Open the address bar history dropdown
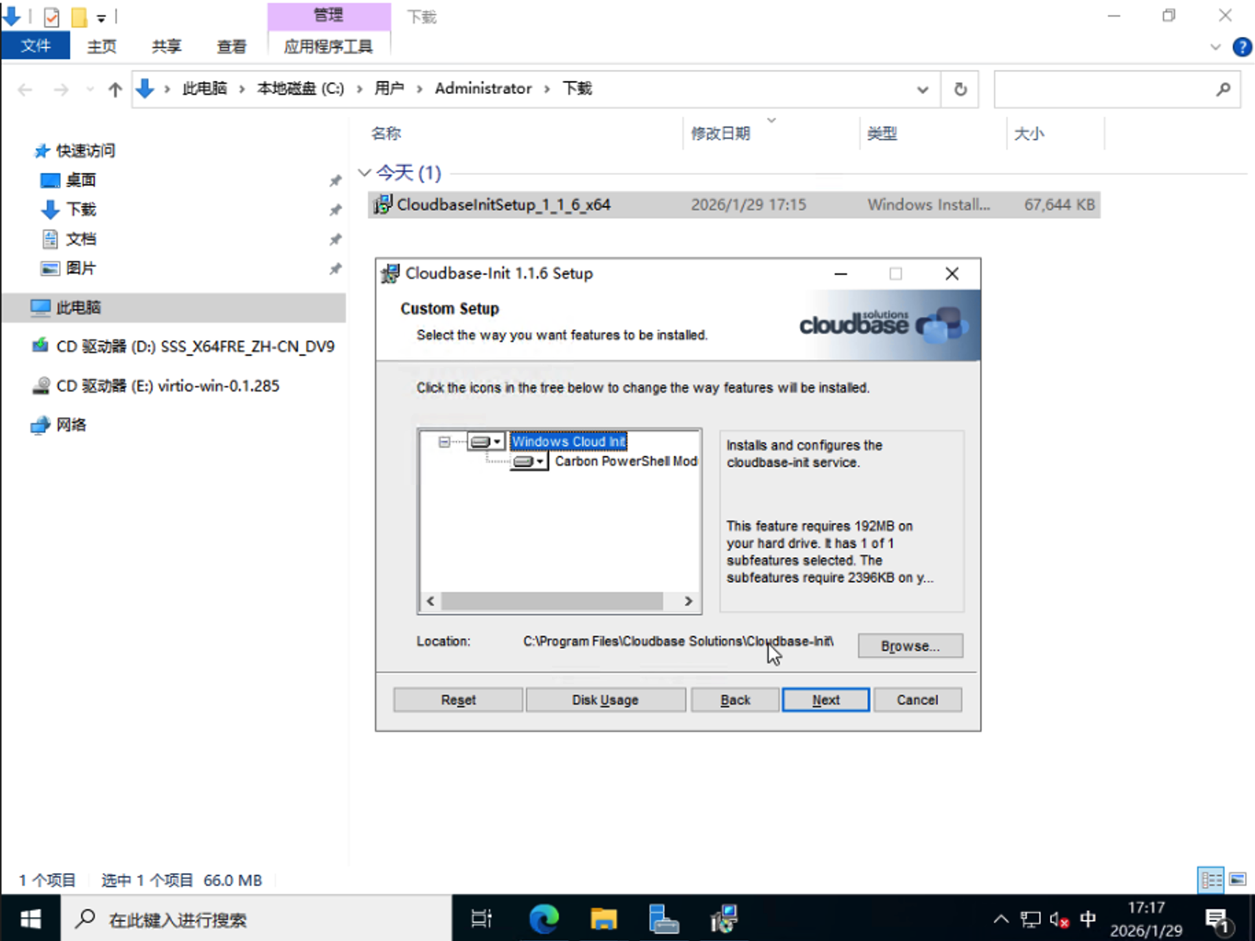Image resolution: width=1255 pixels, height=941 pixels. (923, 89)
